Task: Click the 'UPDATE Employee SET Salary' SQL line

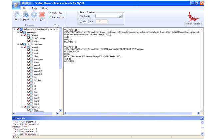Action: 92,57
